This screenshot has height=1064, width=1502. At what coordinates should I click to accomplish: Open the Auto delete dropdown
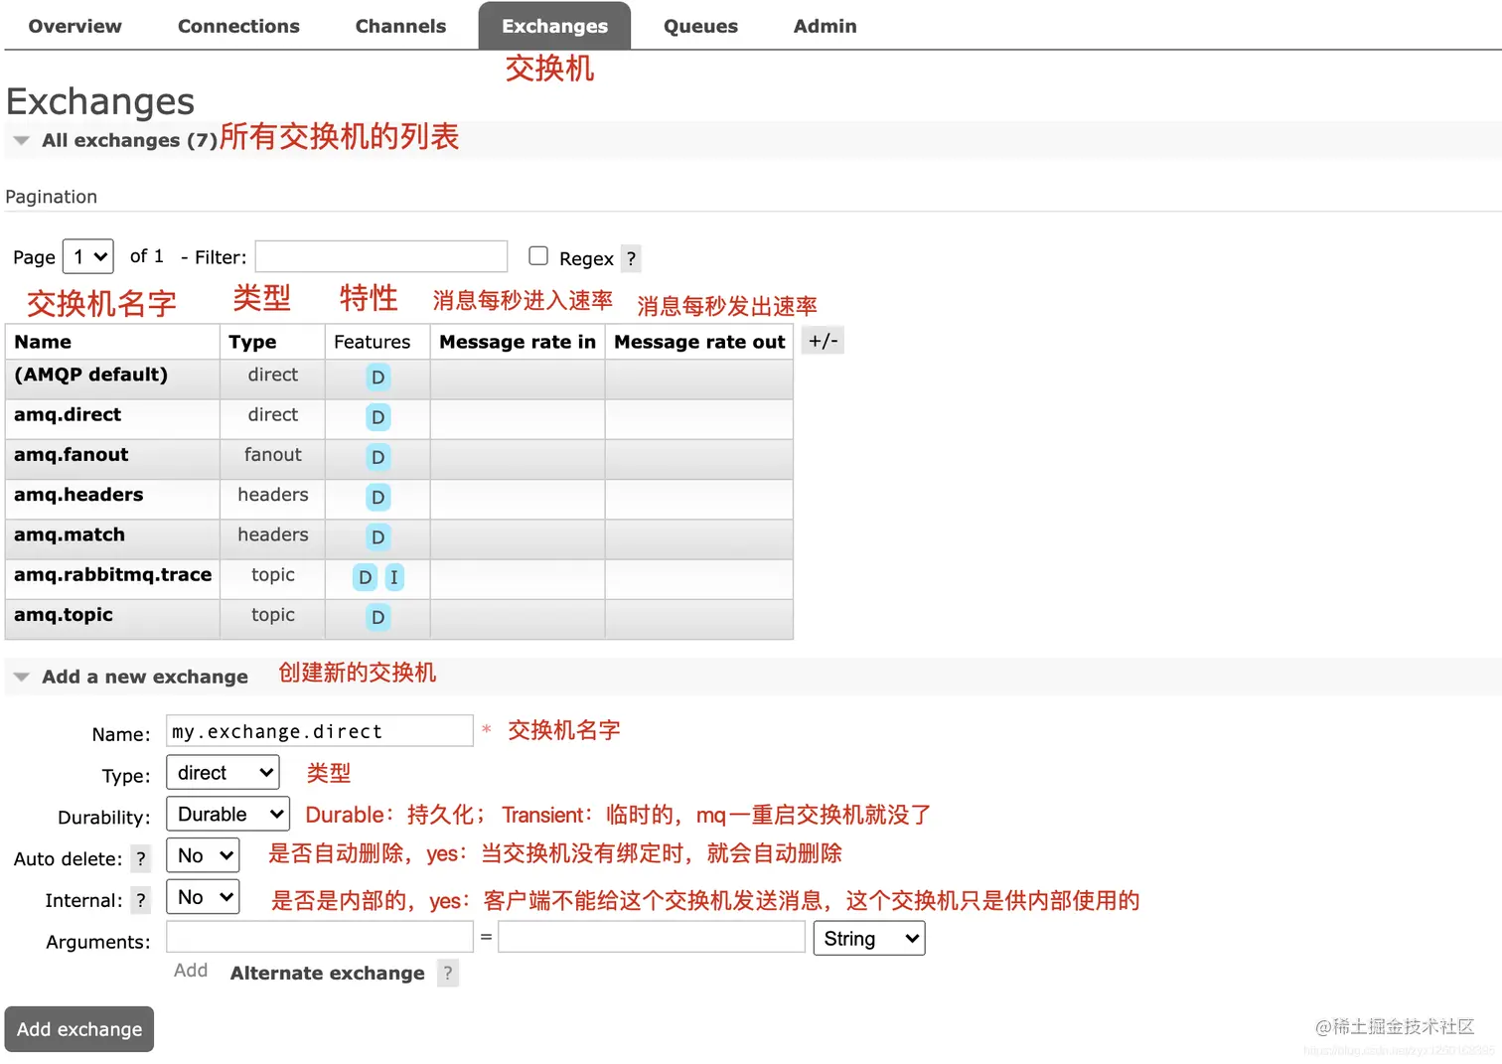coord(203,855)
